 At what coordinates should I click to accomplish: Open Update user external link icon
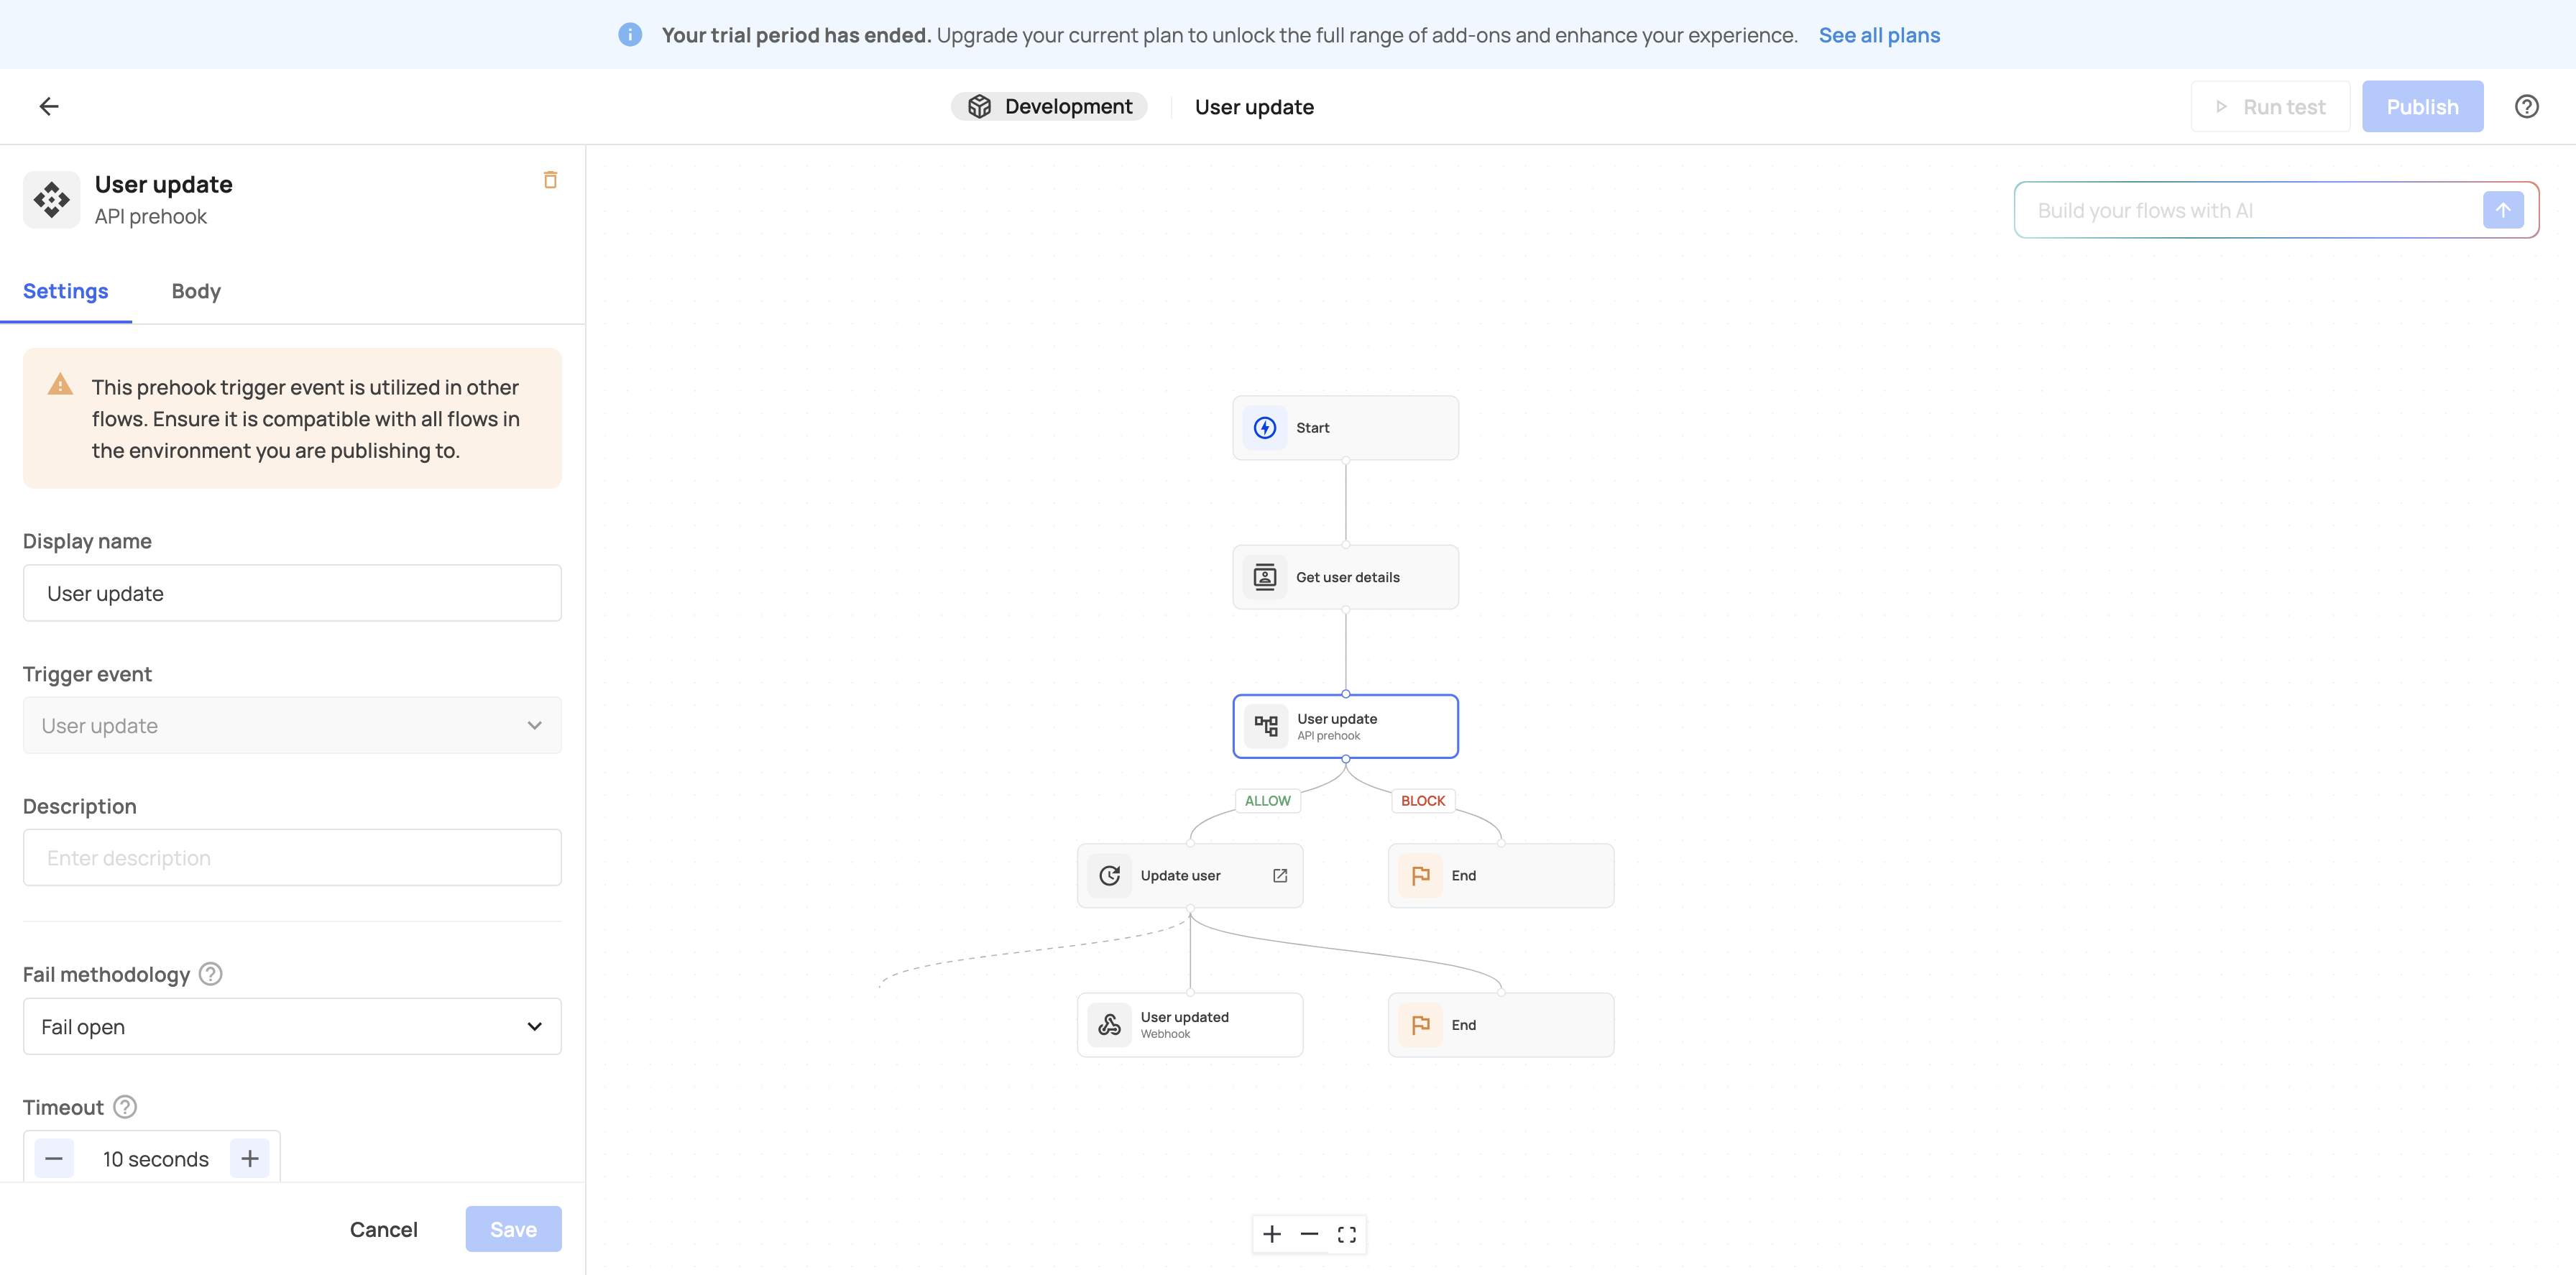[x=1280, y=875]
